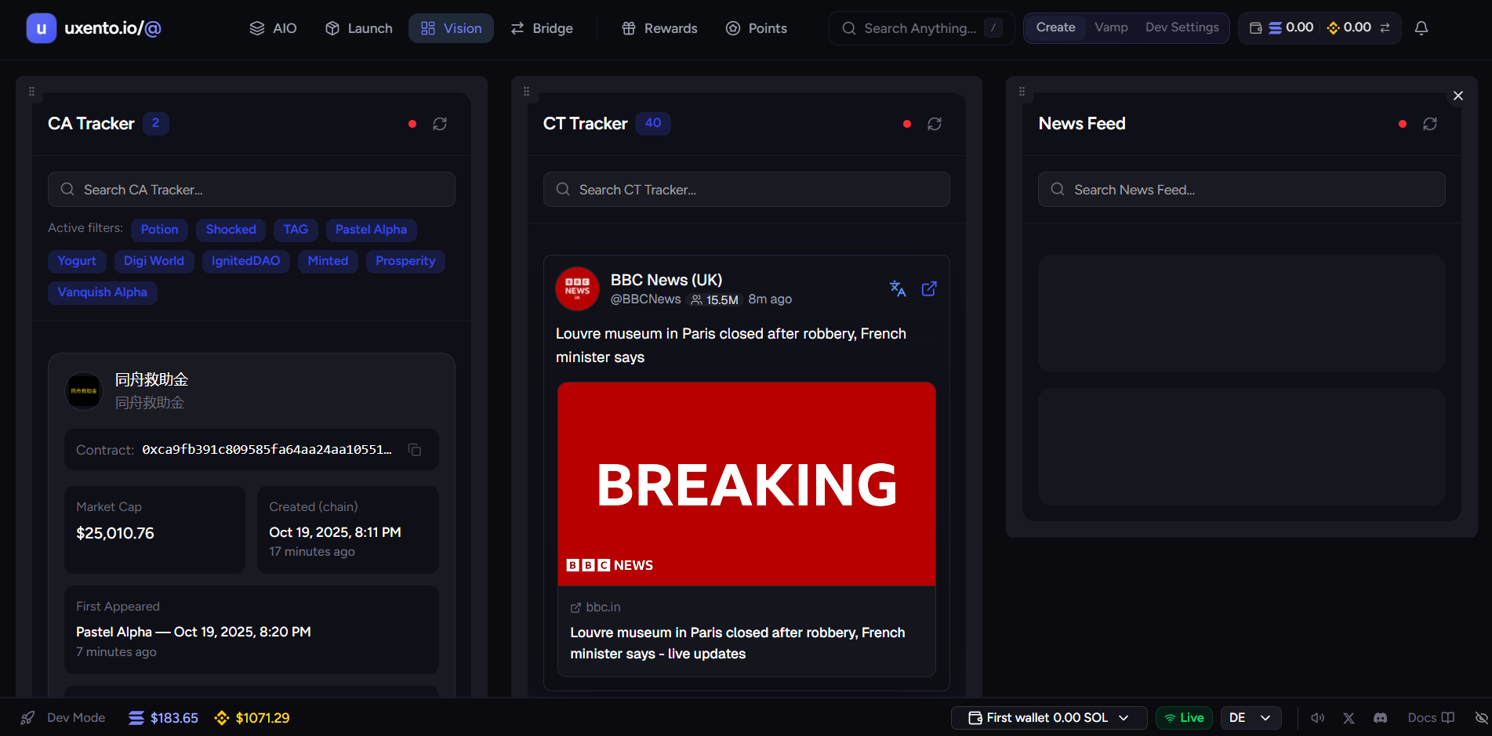Click Created date Oct 19, 2025, 8:11 PM
This screenshot has height=736, width=1492.
[335, 532]
